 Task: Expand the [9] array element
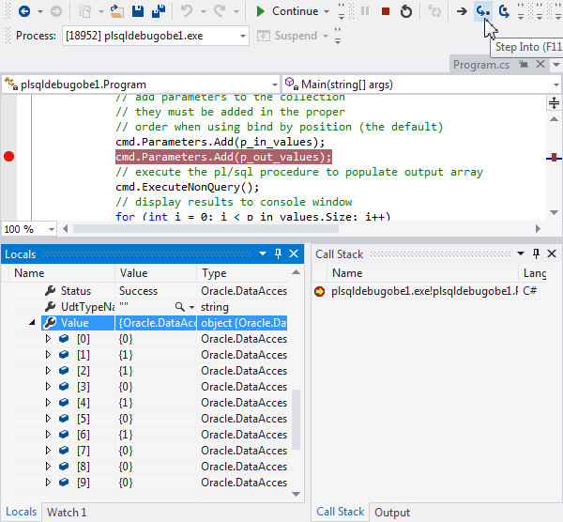click(48, 483)
